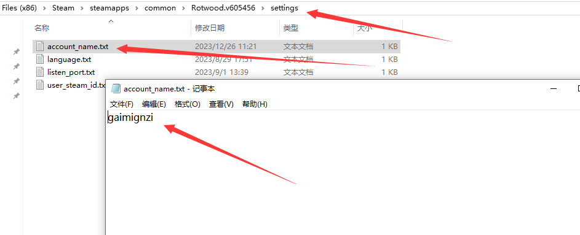The image size is (580, 235).
Task: Expand chevron before settings breadcrumb
Action: [263, 8]
